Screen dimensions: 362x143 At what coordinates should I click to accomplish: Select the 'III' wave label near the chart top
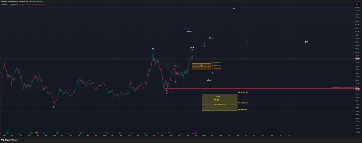(234, 8)
